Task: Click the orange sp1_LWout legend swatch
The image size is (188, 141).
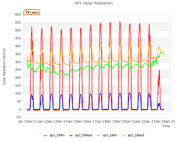Action: pyautogui.click(x=123, y=136)
